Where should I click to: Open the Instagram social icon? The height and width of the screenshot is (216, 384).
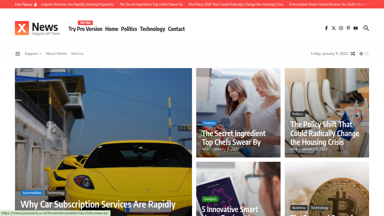341,28
